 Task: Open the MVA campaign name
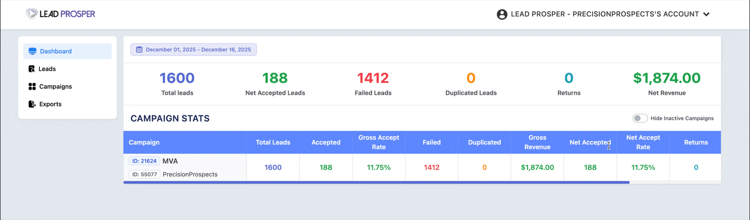[170, 161]
